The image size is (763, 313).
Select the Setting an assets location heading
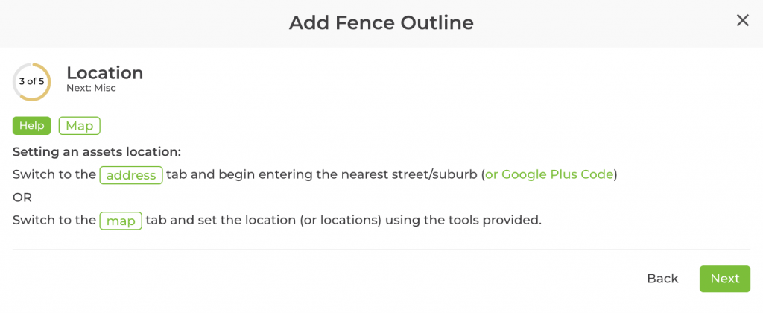point(97,152)
